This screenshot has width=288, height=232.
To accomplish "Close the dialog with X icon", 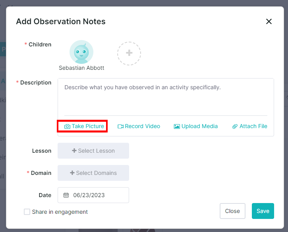I will [x=269, y=21].
